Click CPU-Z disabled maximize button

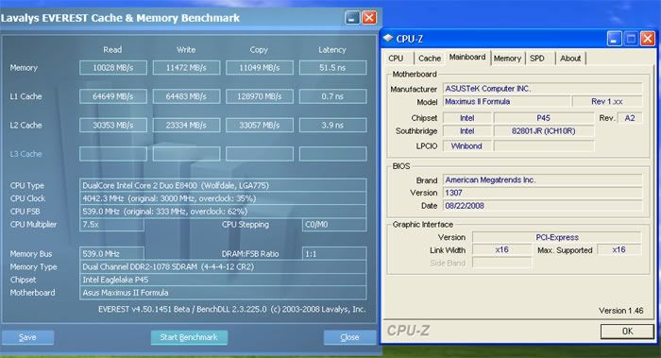click(631, 39)
